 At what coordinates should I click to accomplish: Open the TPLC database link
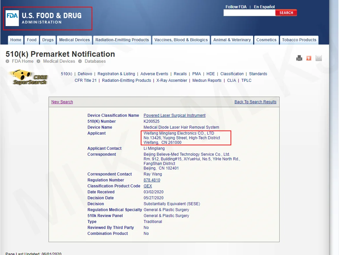click(x=246, y=80)
